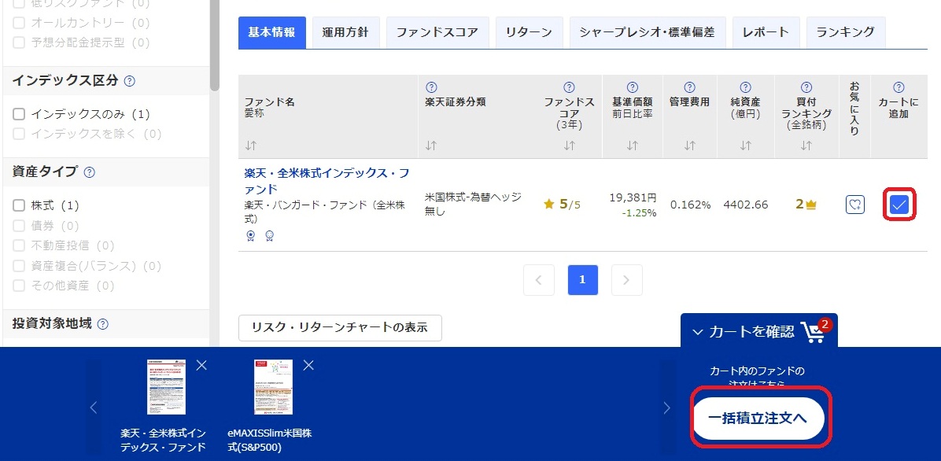This screenshot has height=461, width=941.
Task: Go to previous results page arrow
Action: 538,280
